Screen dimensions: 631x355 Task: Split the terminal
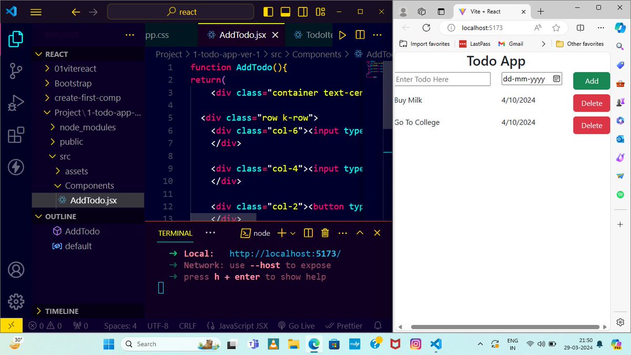[309, 233]
